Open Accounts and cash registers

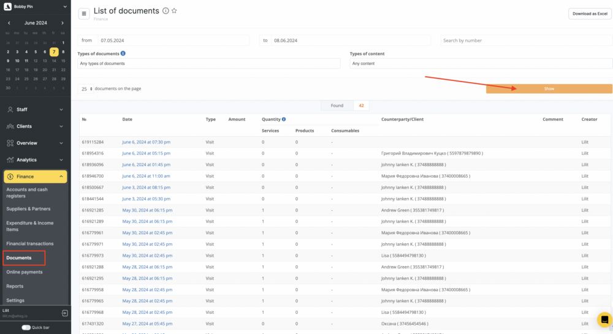coord(27,192)
